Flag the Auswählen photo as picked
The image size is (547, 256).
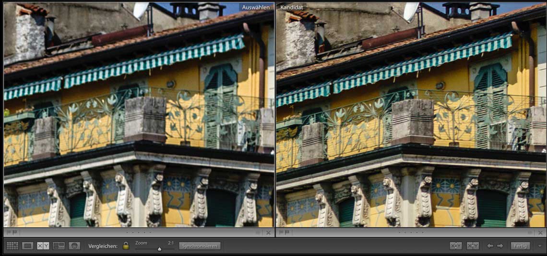point(9,233)
